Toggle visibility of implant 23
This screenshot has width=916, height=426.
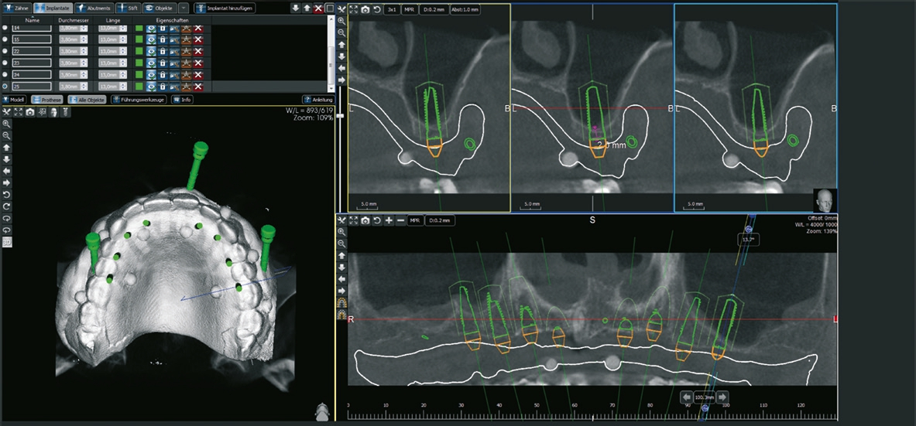click(x=151, y=63)
